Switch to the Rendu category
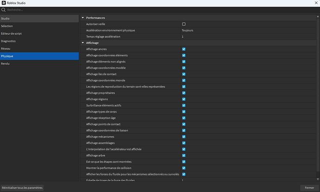Image resolution: width=320 pixels, height=192 pixels. pos(39,63)
